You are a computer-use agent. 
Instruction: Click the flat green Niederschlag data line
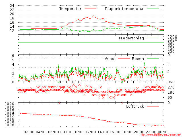(91, 43)
